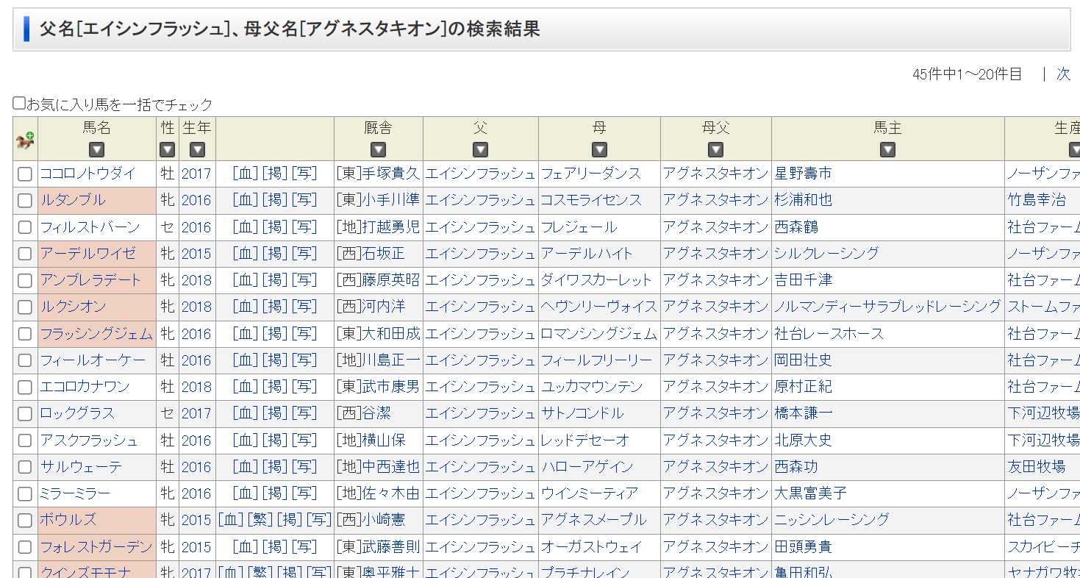
Task: Open breeder link 友田牧場
Action: pos(1037,467)
